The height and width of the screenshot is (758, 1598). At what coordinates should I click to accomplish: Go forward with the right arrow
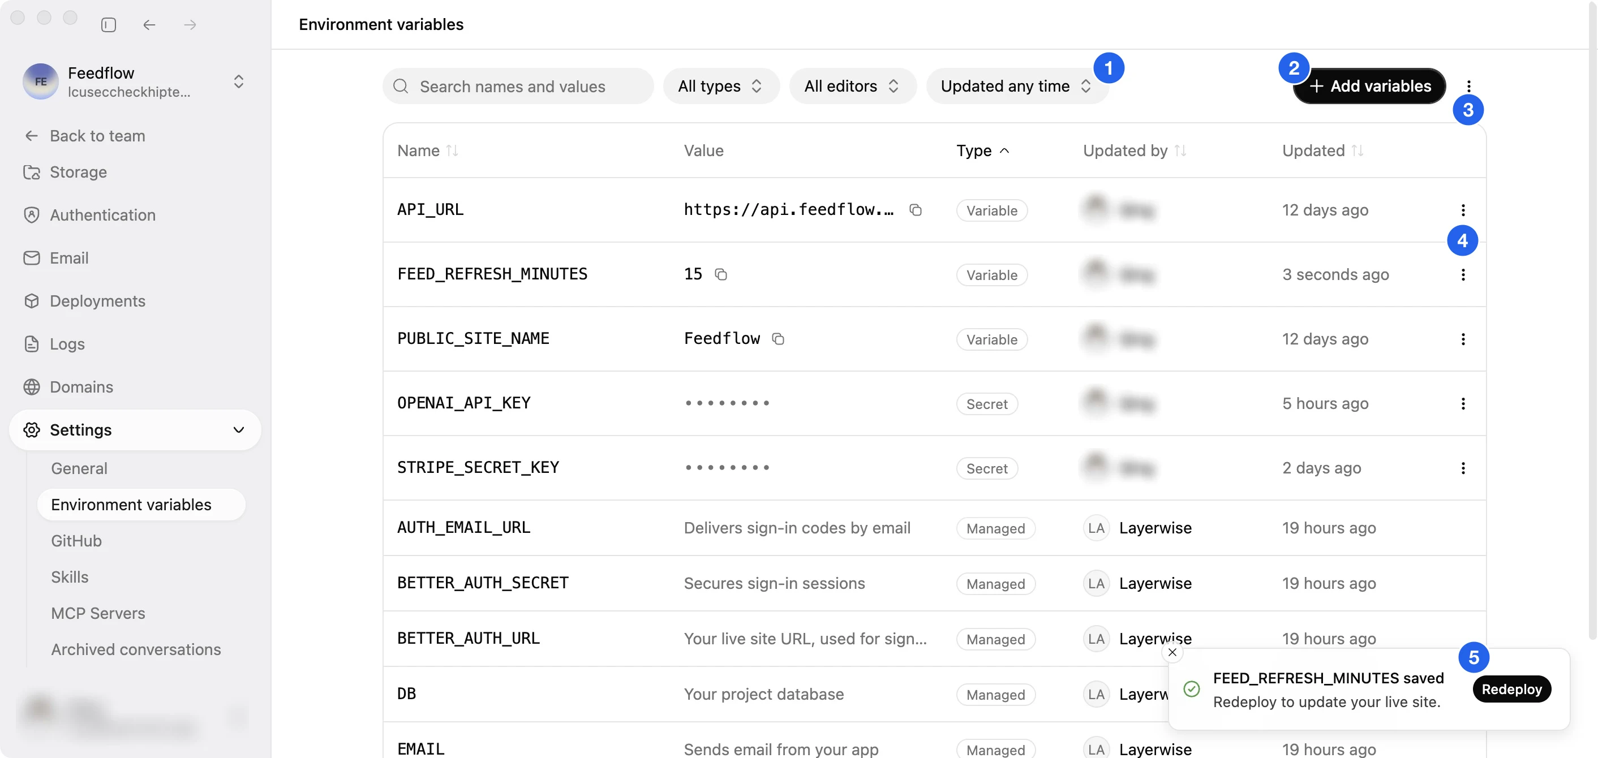[x=190, y=25]
